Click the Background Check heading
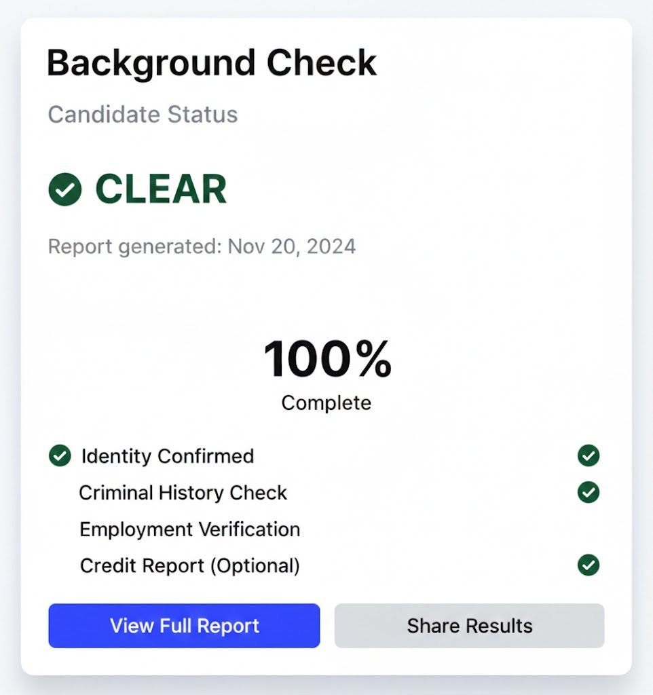Image resolution: width=653 pixels, height=695 pixels. (x=211, y=63)
